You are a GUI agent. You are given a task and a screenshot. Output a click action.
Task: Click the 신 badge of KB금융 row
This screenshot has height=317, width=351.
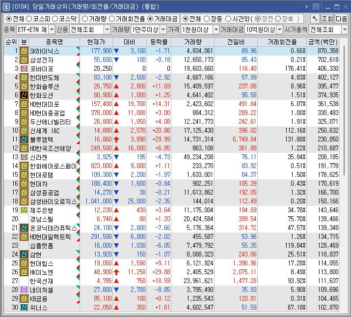(24, 299)
